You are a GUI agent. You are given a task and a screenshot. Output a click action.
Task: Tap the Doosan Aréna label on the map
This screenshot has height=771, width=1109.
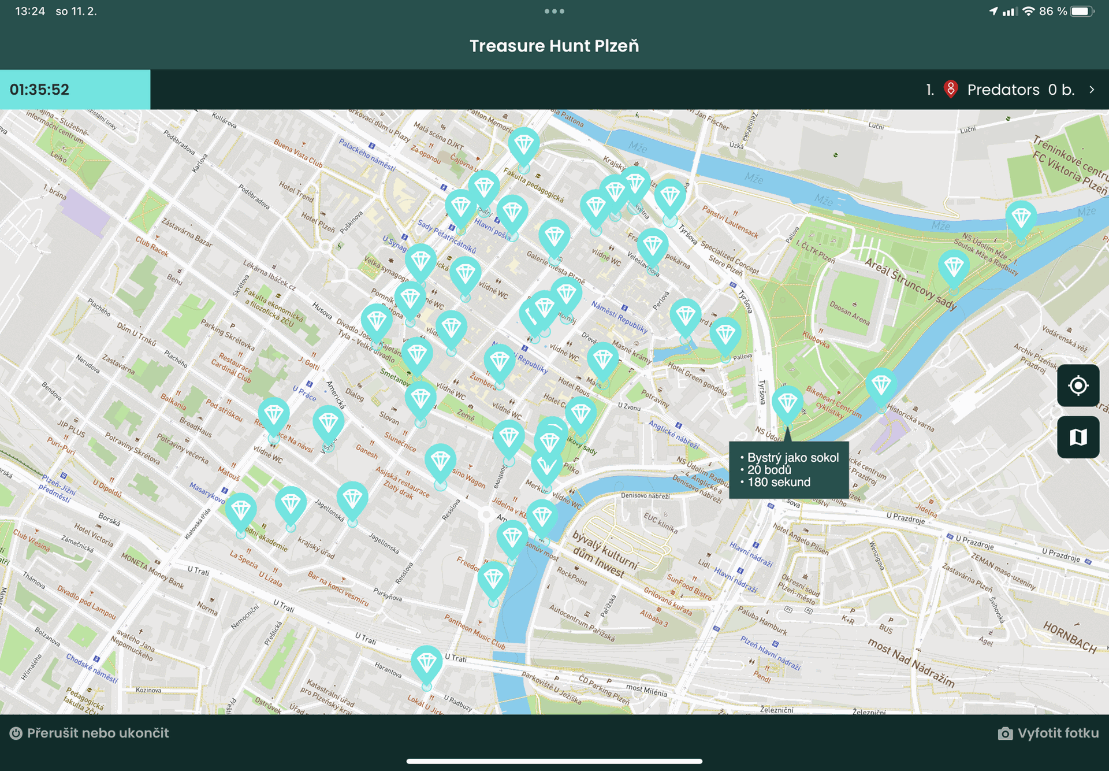(849, 313)
